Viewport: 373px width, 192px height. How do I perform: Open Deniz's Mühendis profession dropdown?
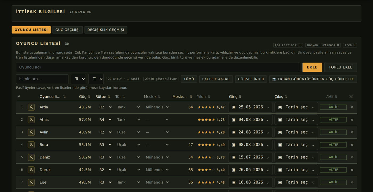tap(157, 157)
